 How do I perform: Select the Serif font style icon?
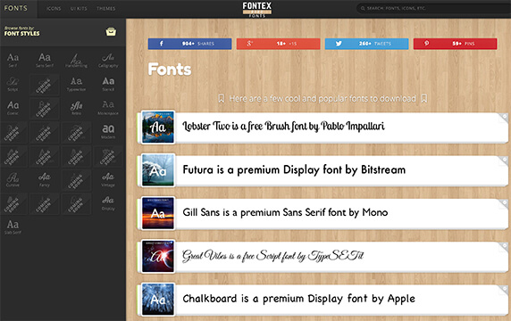pyautogui.click(x=13, y=60)
